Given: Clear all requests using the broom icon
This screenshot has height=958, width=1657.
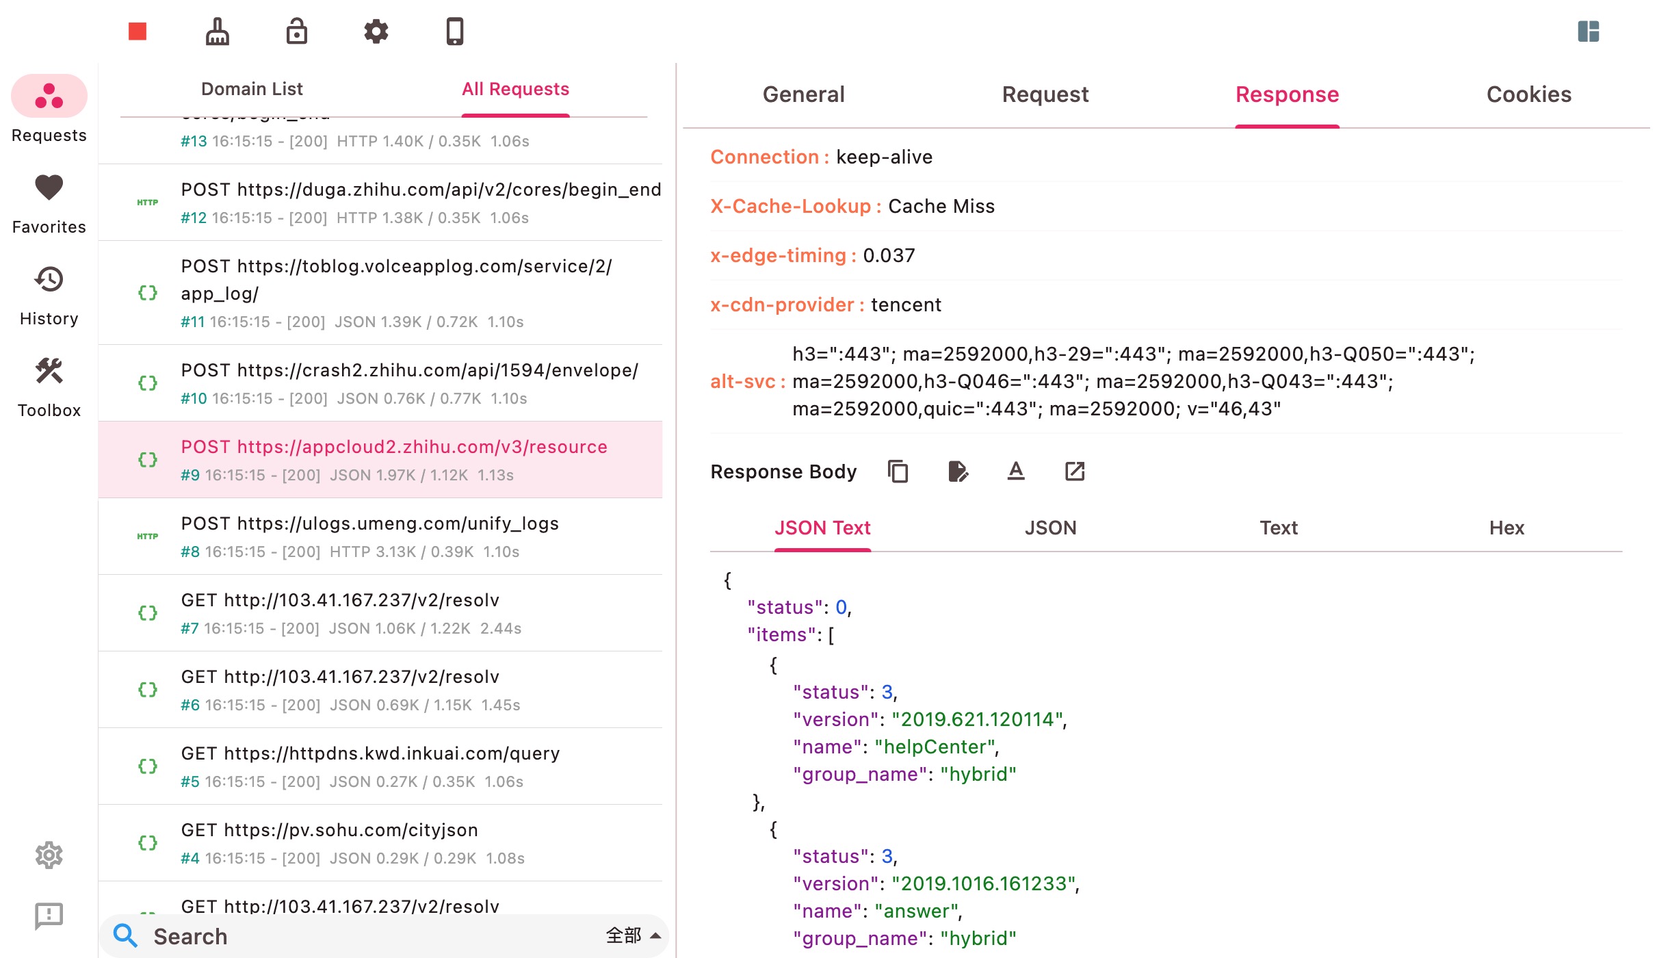Looking at the screenshot, I should [218, 31].
